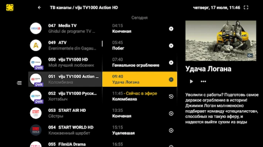The width and height of the screenshot is (263, 147).
Task: Click the Удача Логана movie thumbnail
Action: [x=220, y=40]
